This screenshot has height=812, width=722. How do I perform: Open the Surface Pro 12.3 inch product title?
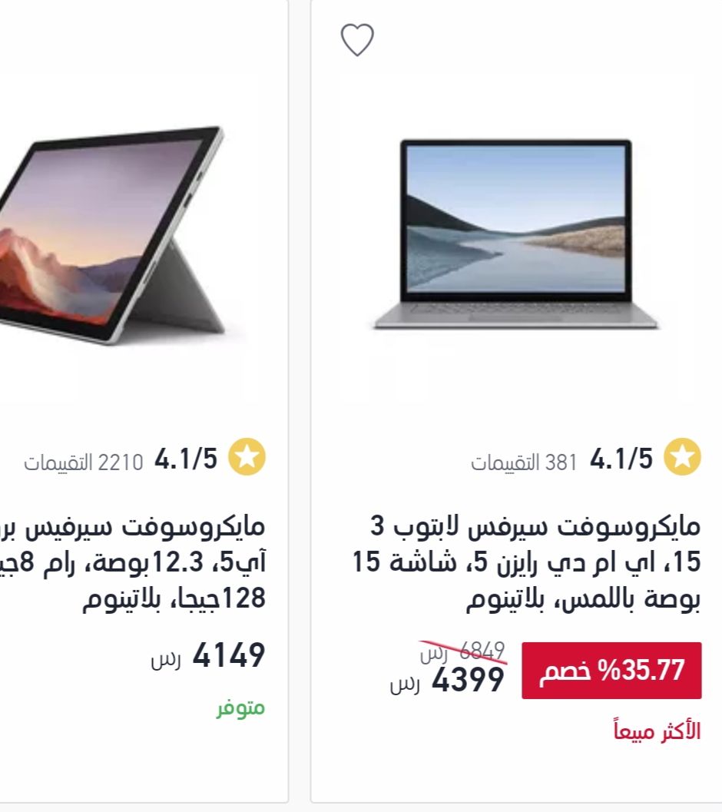click(133, 563)
